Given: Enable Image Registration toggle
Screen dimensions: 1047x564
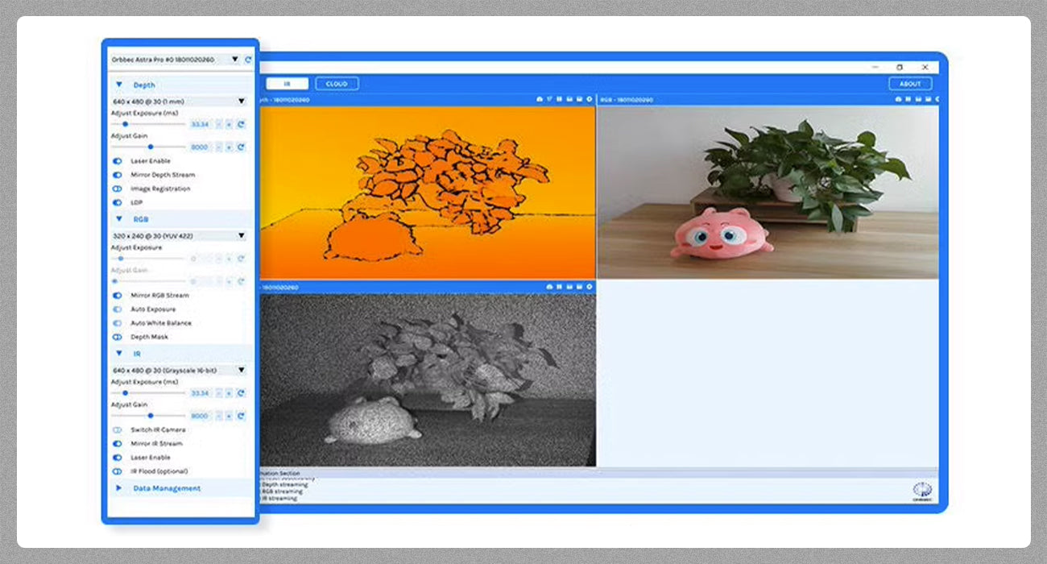Looking at the screenshot, I should click(x=118, y=189).
